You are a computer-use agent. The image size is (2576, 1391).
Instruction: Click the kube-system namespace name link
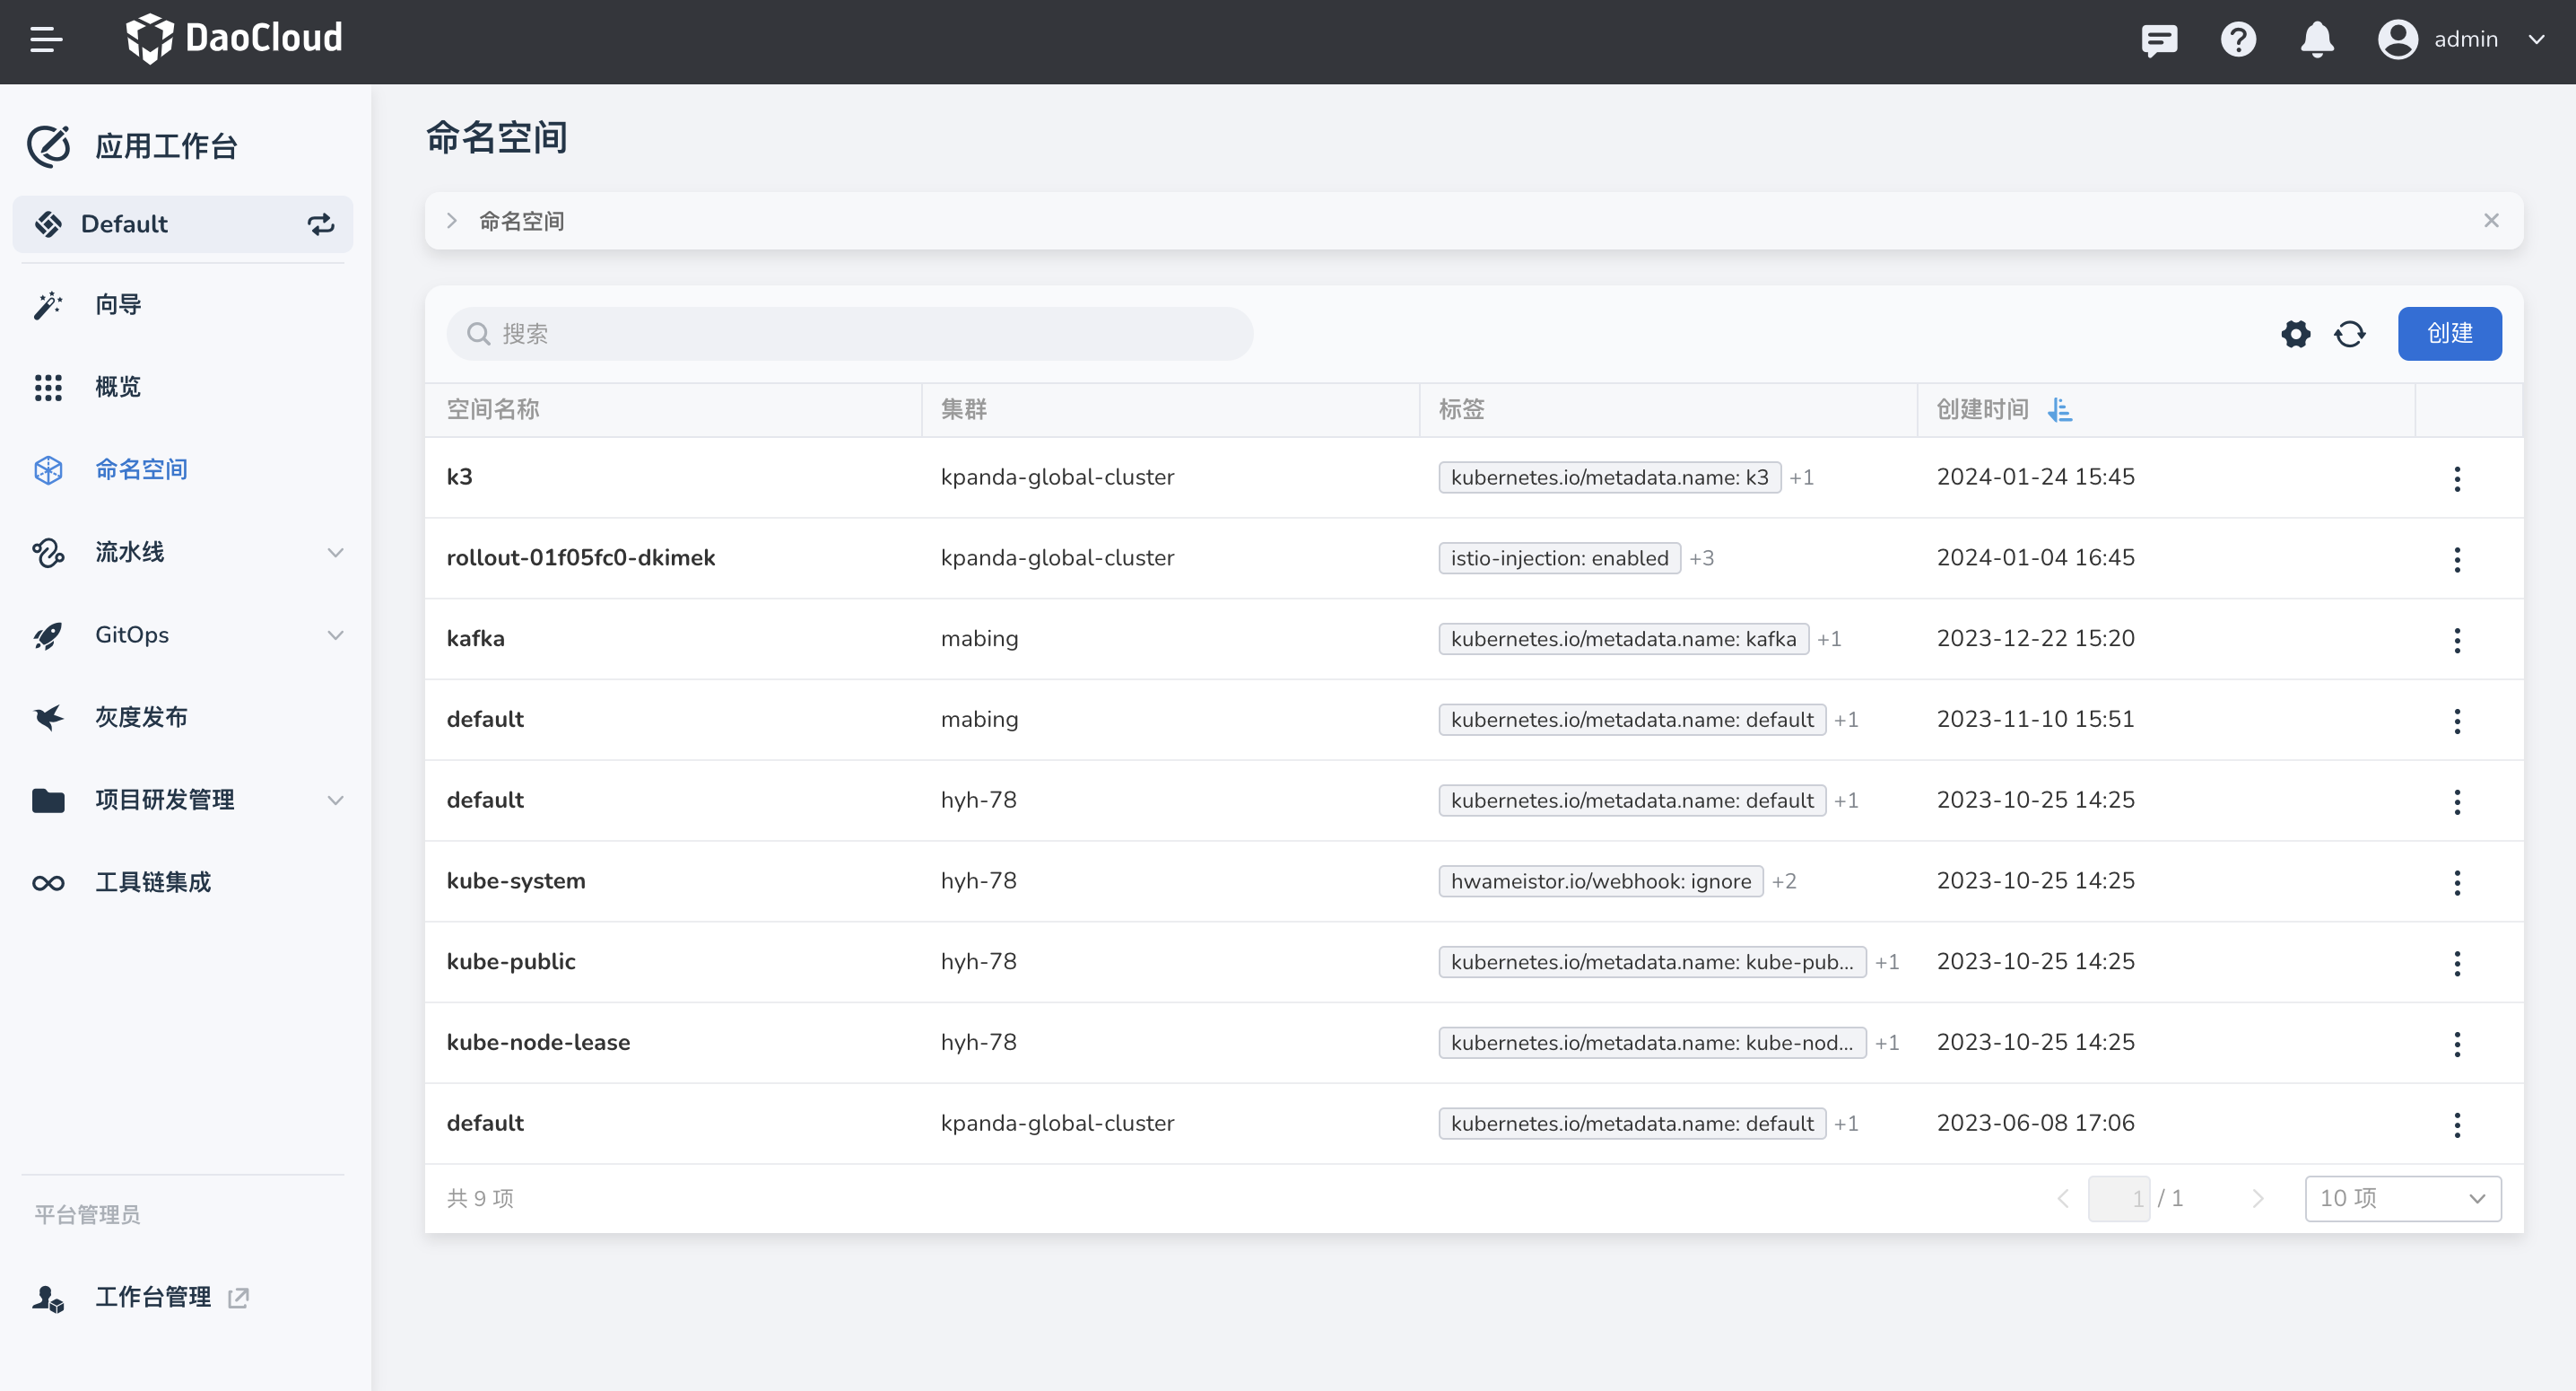(x=516, y=880)
